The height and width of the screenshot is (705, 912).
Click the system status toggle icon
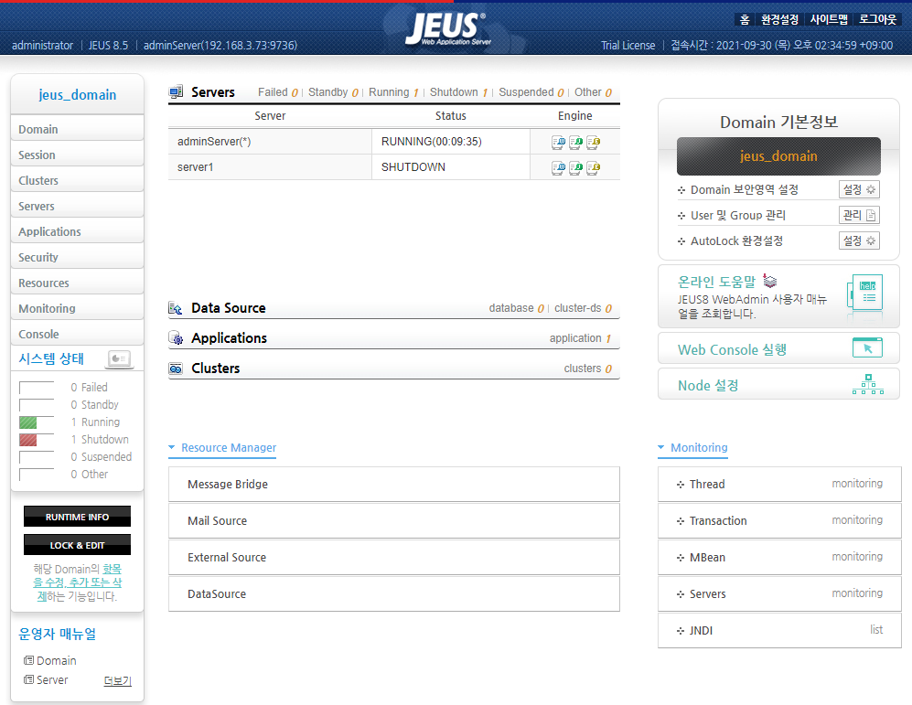click(119, 359)
